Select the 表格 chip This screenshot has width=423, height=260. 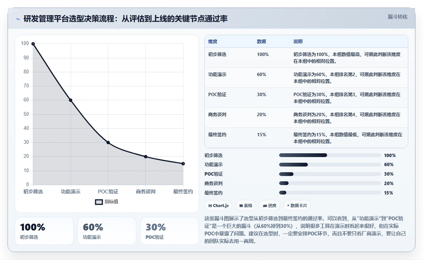click(x=245, y=206)
